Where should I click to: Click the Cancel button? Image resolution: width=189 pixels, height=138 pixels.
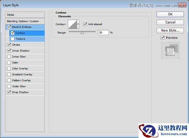170,22
